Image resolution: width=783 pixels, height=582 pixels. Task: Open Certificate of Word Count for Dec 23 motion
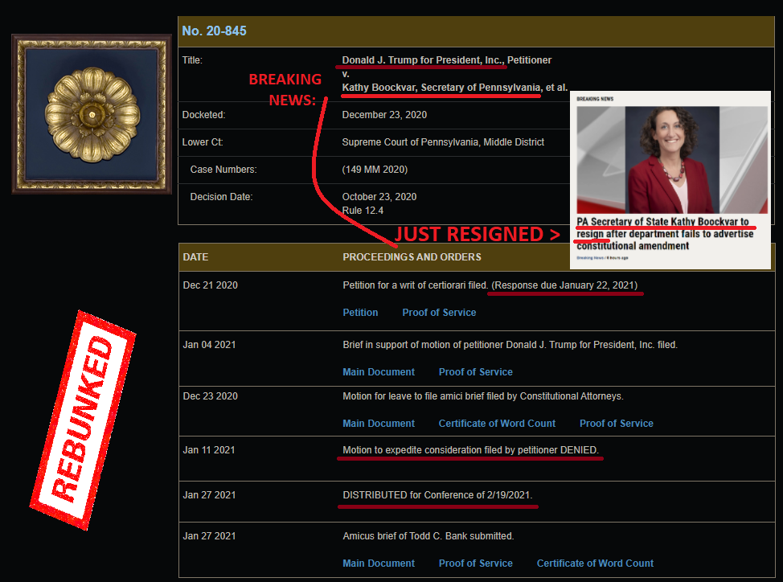[x=497, y=424]
